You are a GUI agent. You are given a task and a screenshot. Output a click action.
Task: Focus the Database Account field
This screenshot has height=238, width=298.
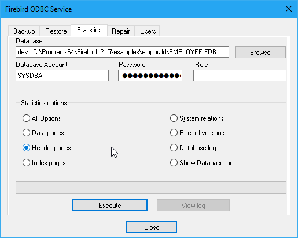[62, 76]
